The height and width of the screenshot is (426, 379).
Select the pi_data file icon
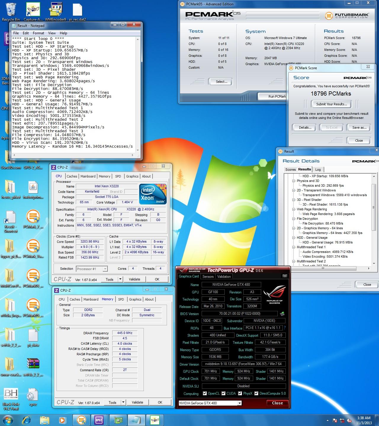(33, 337)
